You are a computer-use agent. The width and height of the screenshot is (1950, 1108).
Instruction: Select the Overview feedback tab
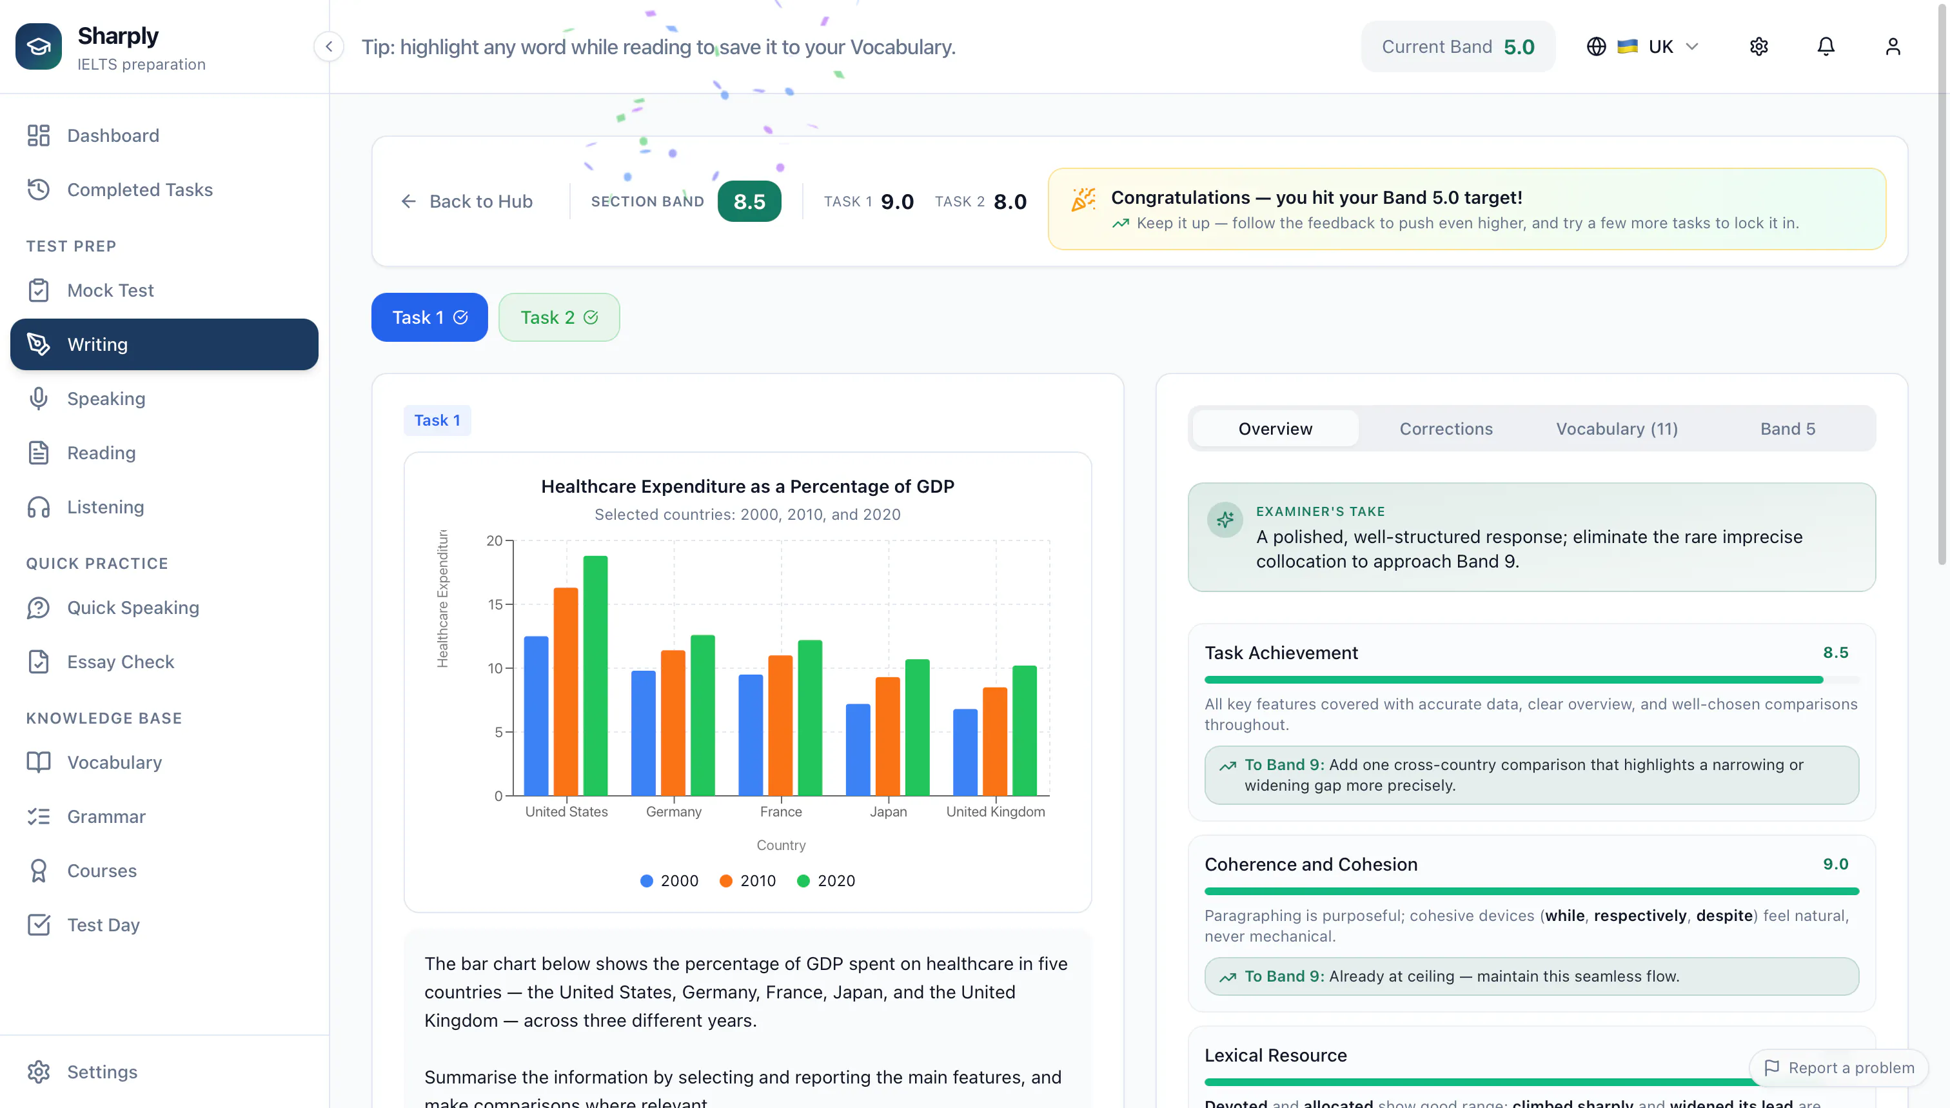[1275, 428]
